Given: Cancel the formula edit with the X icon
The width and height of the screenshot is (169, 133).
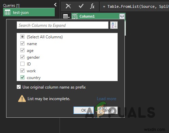Looking at the screenshot, I should click(x=68, y=6).
